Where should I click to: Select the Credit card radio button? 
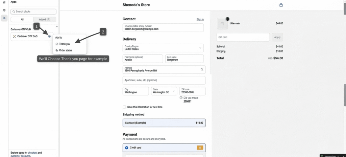[x=127, y=148]
